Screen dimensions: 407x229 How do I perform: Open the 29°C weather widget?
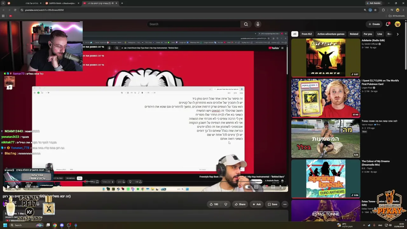(345, 225)
